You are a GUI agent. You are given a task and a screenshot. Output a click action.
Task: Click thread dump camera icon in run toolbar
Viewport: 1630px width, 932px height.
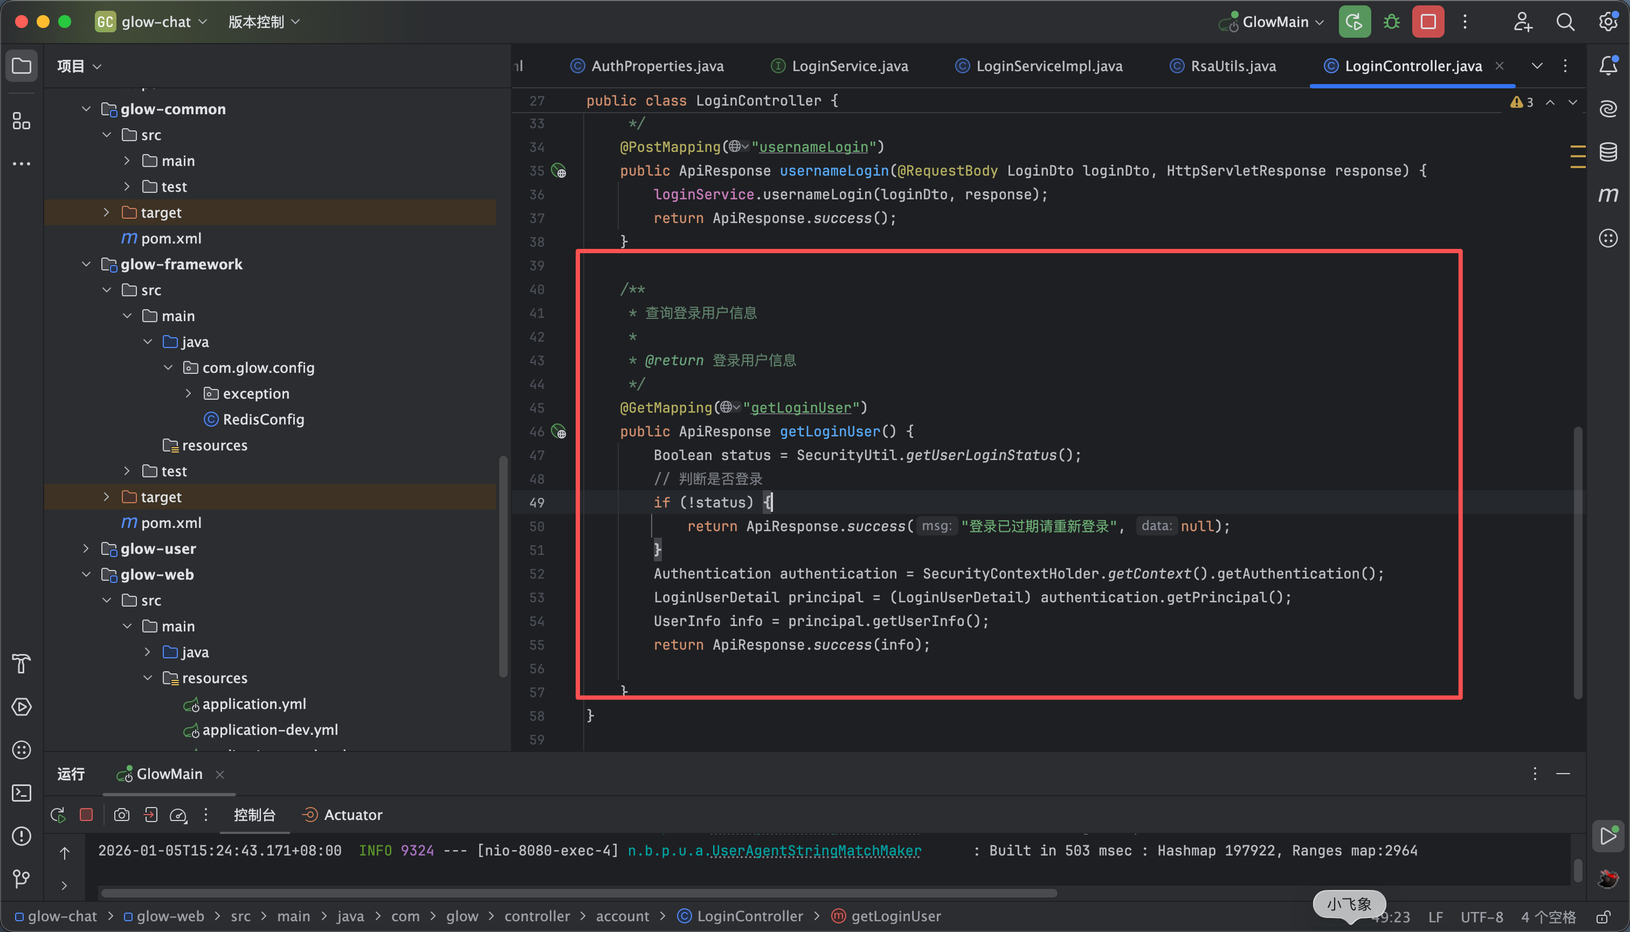(122, 815)
